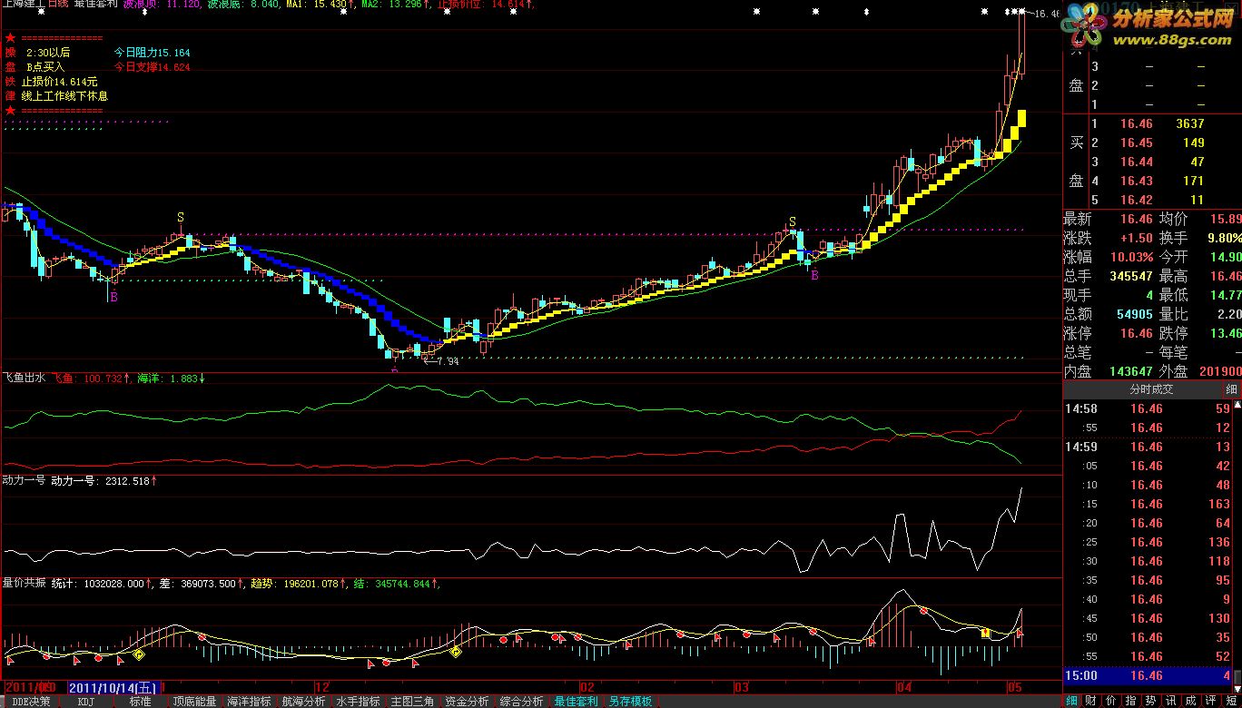Click the 海洋: 1.863 value label
The image size is (1242, 708).
point(170,378)
